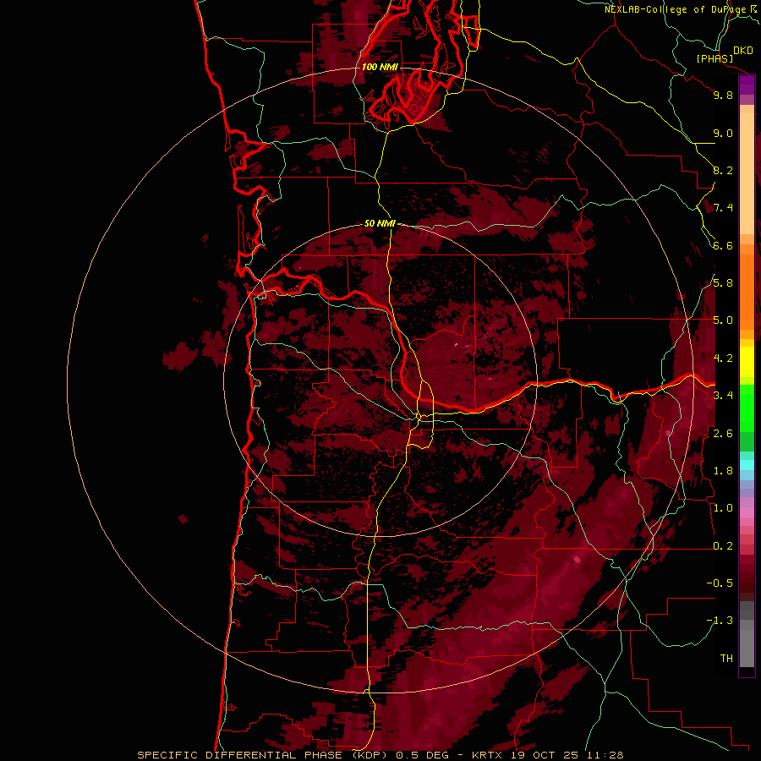Screen dimensions: 761x761
Task: Pick the bright yellow color bar segment
Action: click(747, 362)
